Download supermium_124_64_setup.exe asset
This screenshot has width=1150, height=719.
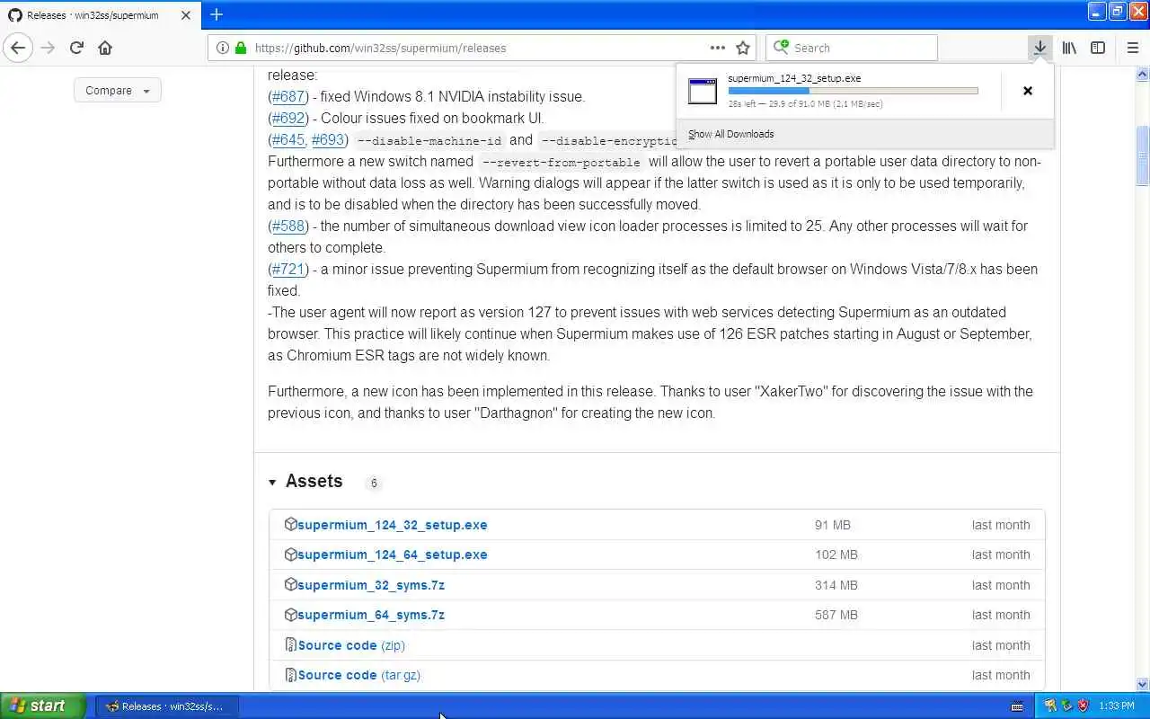pyautogui.click(x=393, y=555)
